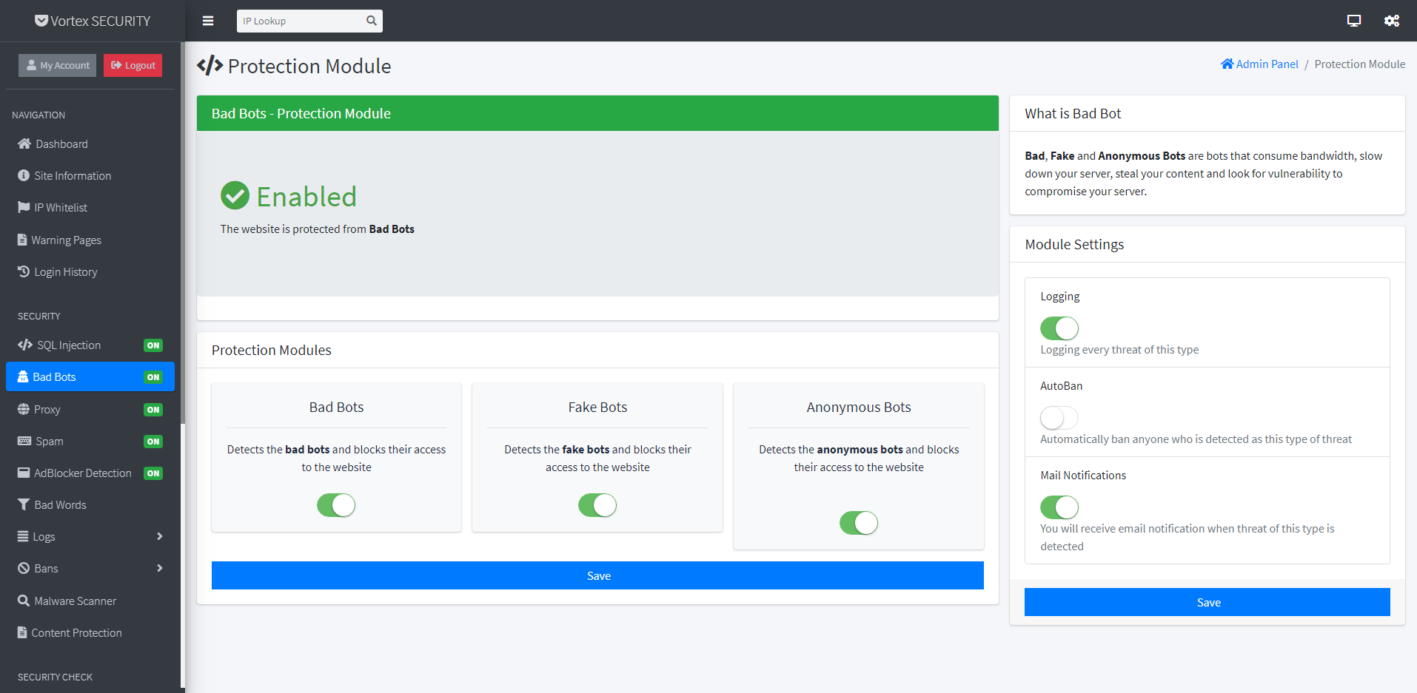Save the Module Settings
Viewport: 1417px width, 693px height.
[1207, 602]
